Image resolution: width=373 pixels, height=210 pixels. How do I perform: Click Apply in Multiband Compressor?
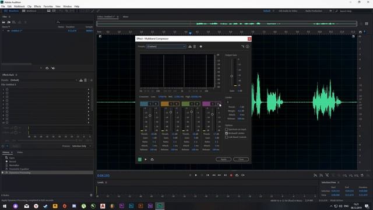(x=223, y=159)
